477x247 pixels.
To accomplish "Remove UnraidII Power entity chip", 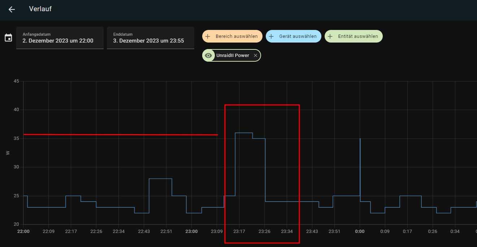I will click(255, 56).
